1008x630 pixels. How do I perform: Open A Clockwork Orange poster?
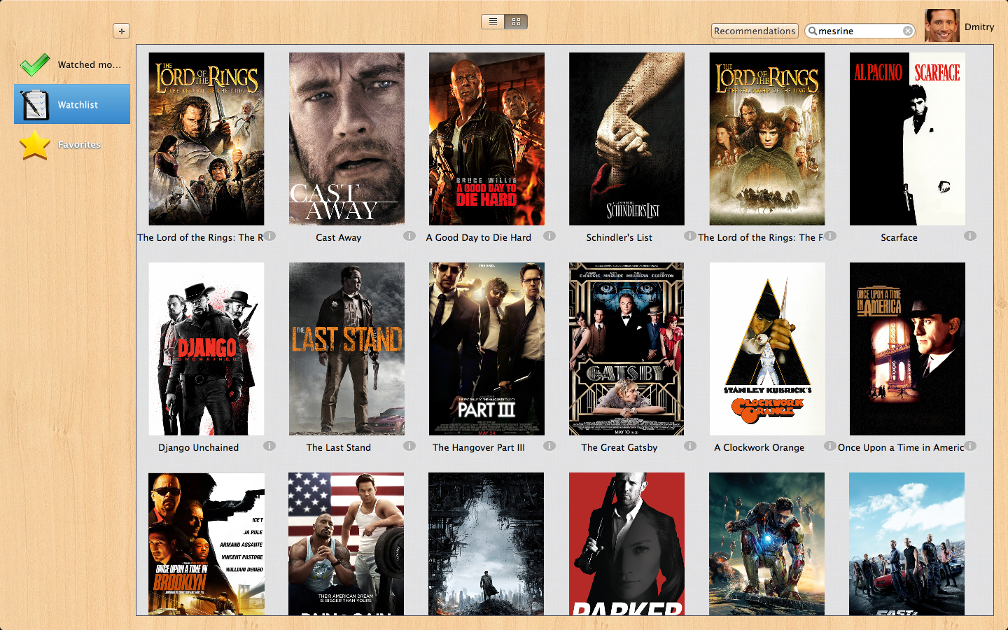pos(767,349)
